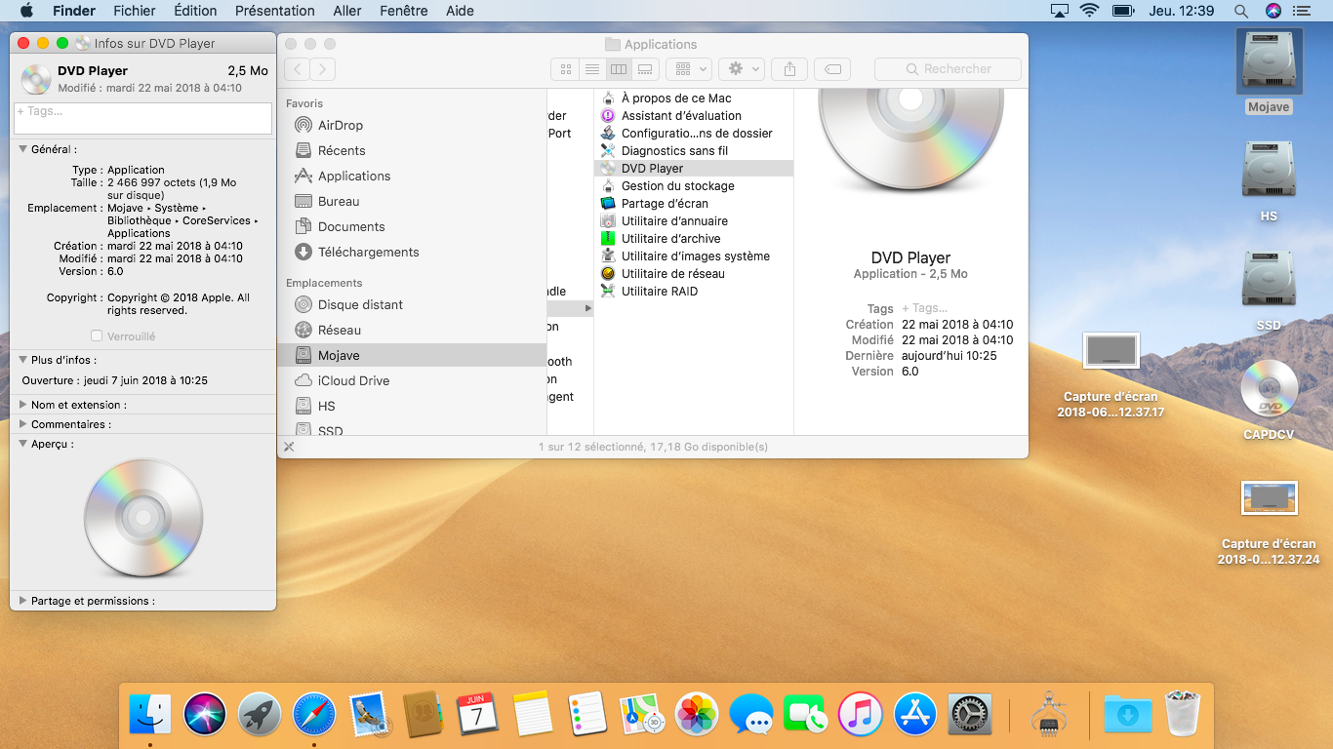Open Downloads folder in Dock
Screen dimensions: 1333x749
point(1128,715)
